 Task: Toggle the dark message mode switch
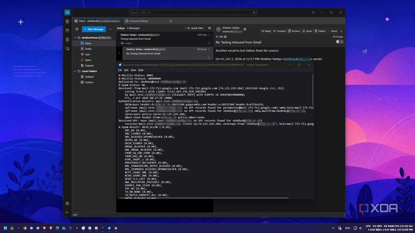click(339, 42)
